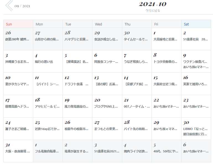Select the date number 16
This screenshot has height=164, width=213.
186,77
